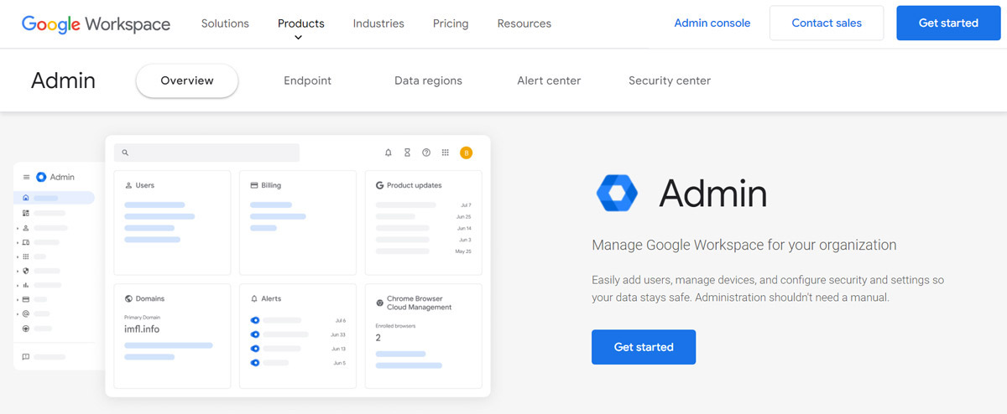The image size is (1007, 414).
Task: Expand the arrow beside the sidebar person icon
Action: (18, 228)
